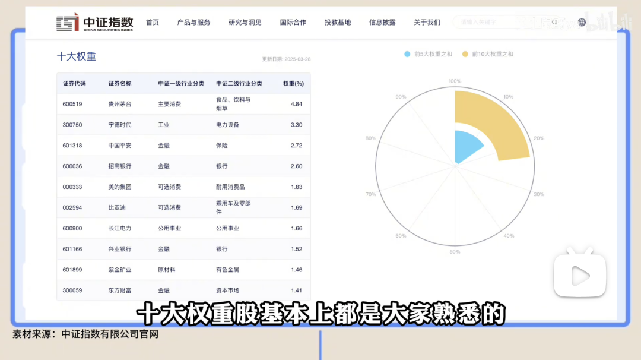Open the globe language icon
The image size is (641, 360).
pos(582,22)
